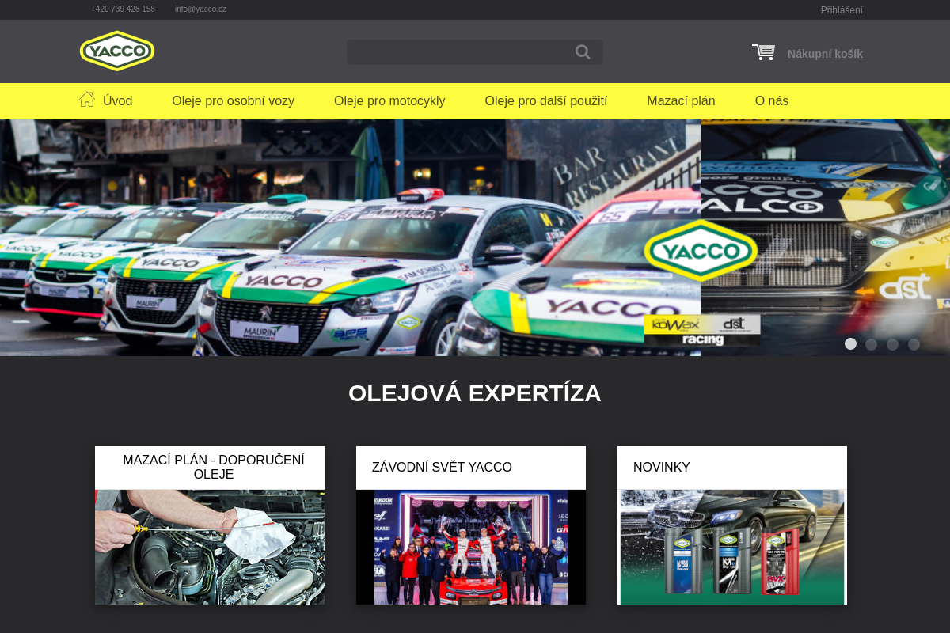Open Oleje pro osobní vozy menu
The height and width of the screenshot is (633, 950).
coord(233,101)
